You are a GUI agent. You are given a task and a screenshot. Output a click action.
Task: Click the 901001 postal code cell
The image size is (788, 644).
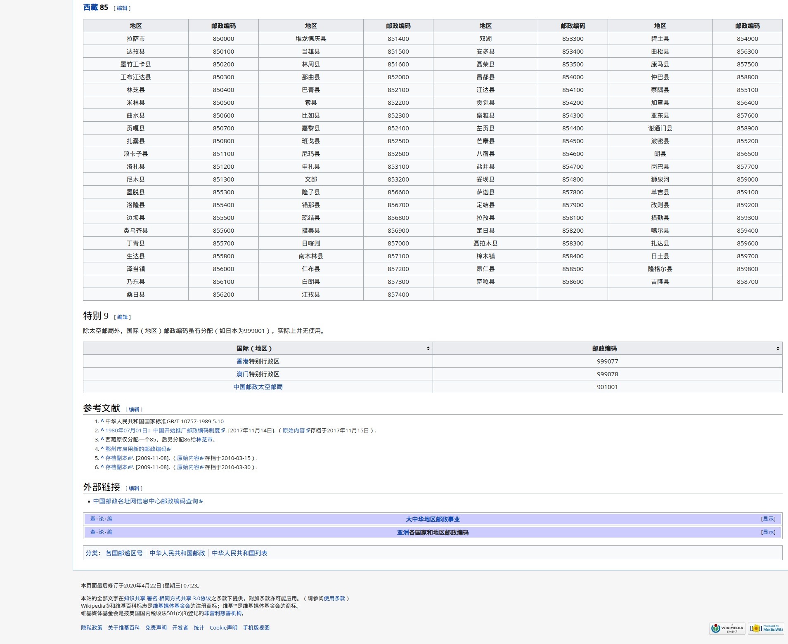tap(607, 387)
